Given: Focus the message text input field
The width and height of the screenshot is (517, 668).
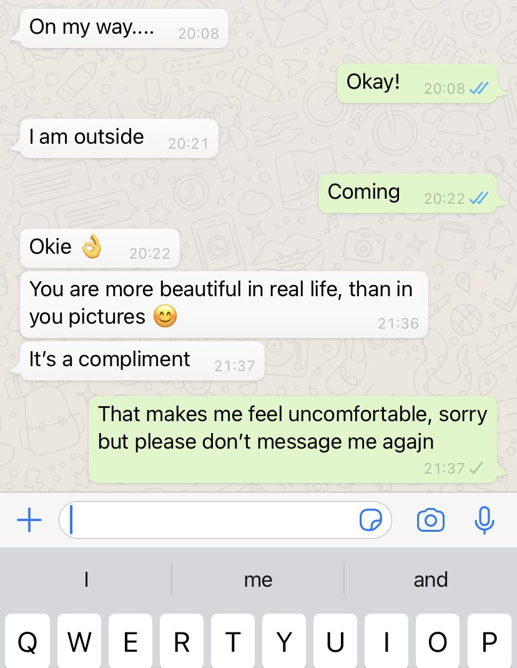Looking at the screenshot, I should coord(225,520).
